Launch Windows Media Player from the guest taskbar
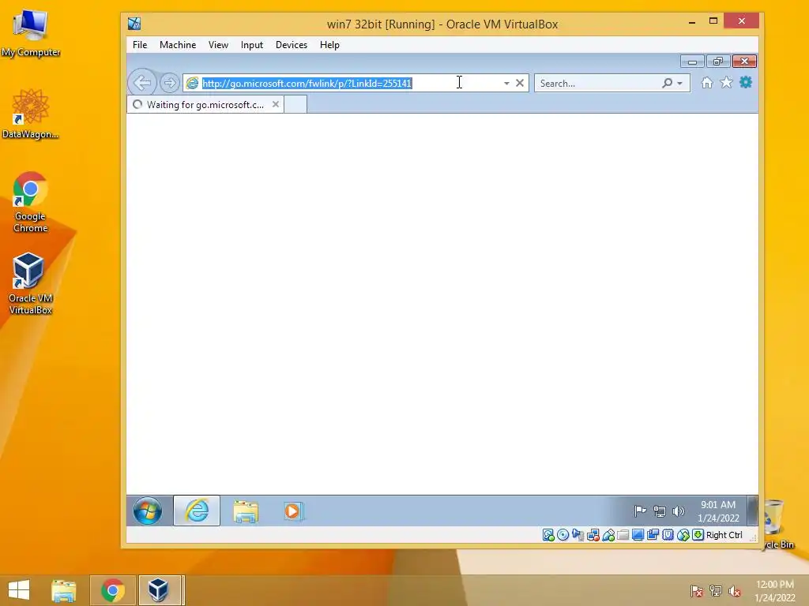 293,511
